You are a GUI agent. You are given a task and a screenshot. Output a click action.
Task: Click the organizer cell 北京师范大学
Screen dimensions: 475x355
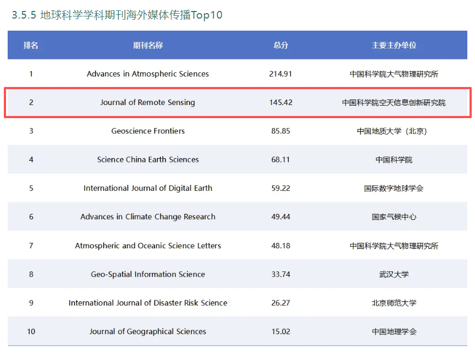(394, 302)
